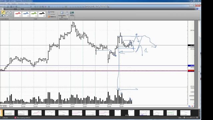The width and height of the screenshot is (213, 120).
Task: Choose the red pen style
Action: (x=18, y=14)
